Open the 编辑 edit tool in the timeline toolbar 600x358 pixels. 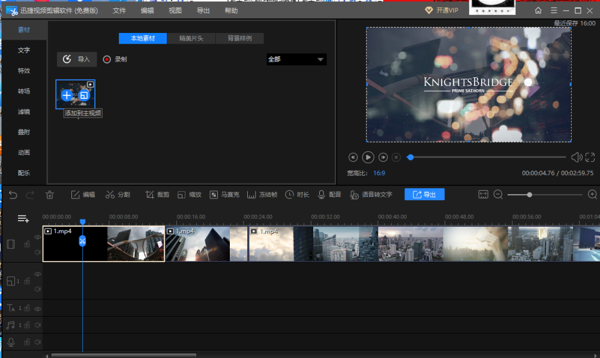(83, 195)
